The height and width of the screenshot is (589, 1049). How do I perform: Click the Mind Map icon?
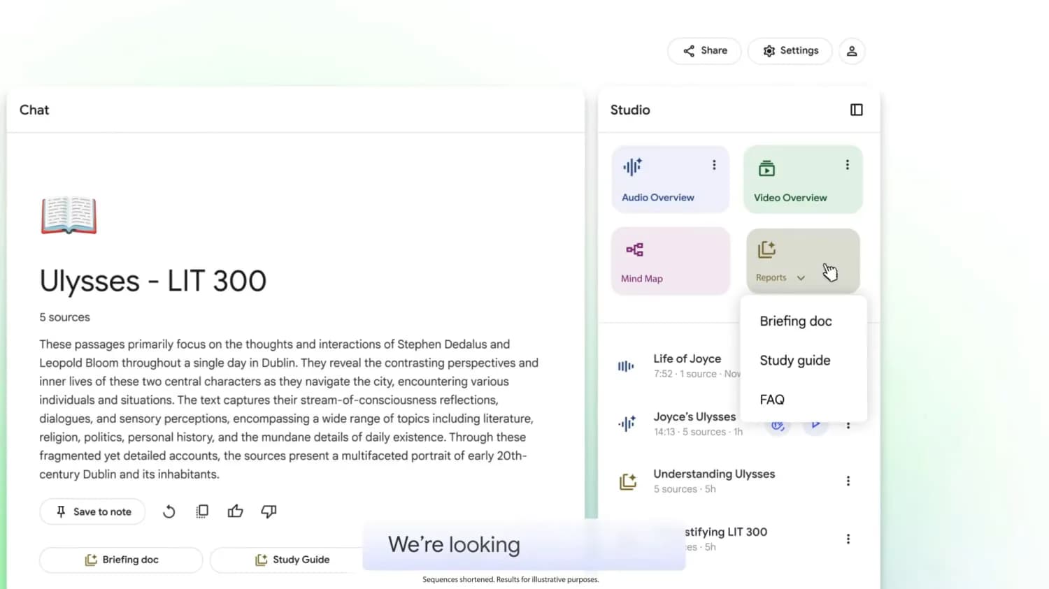click(x=634, y=249)
